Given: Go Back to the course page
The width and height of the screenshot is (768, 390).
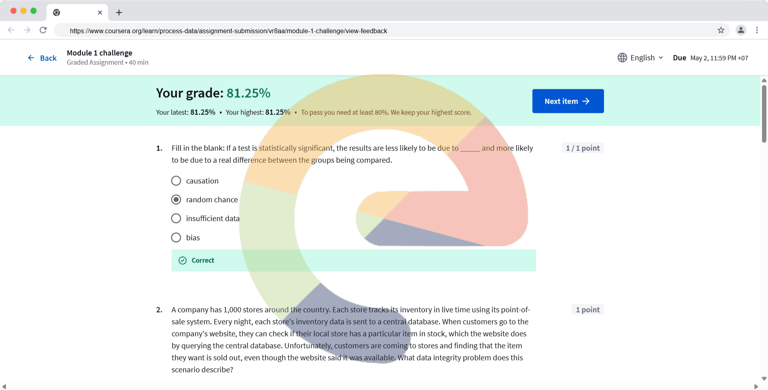Looking at the screenshot, I should coord(42,58).
